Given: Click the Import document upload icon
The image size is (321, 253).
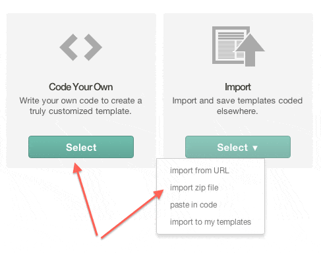Looking at the screenshot, I should [x=239, y=46].
